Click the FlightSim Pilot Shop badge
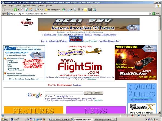The image size is (162, 121). [x=76, y=39]
